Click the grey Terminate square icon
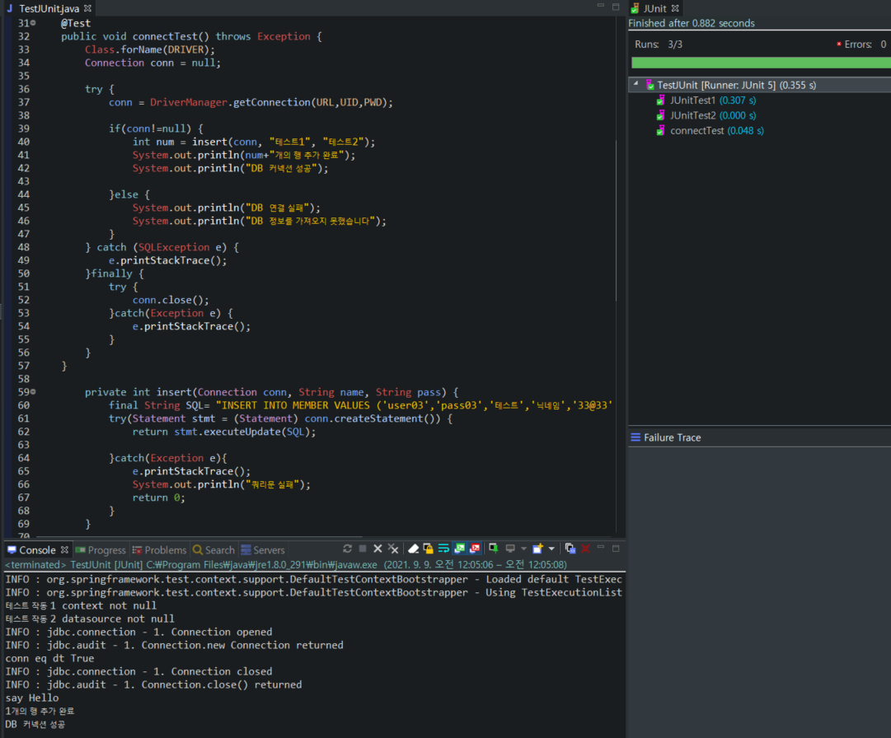 pyautogui.click(x=363, y=549)
